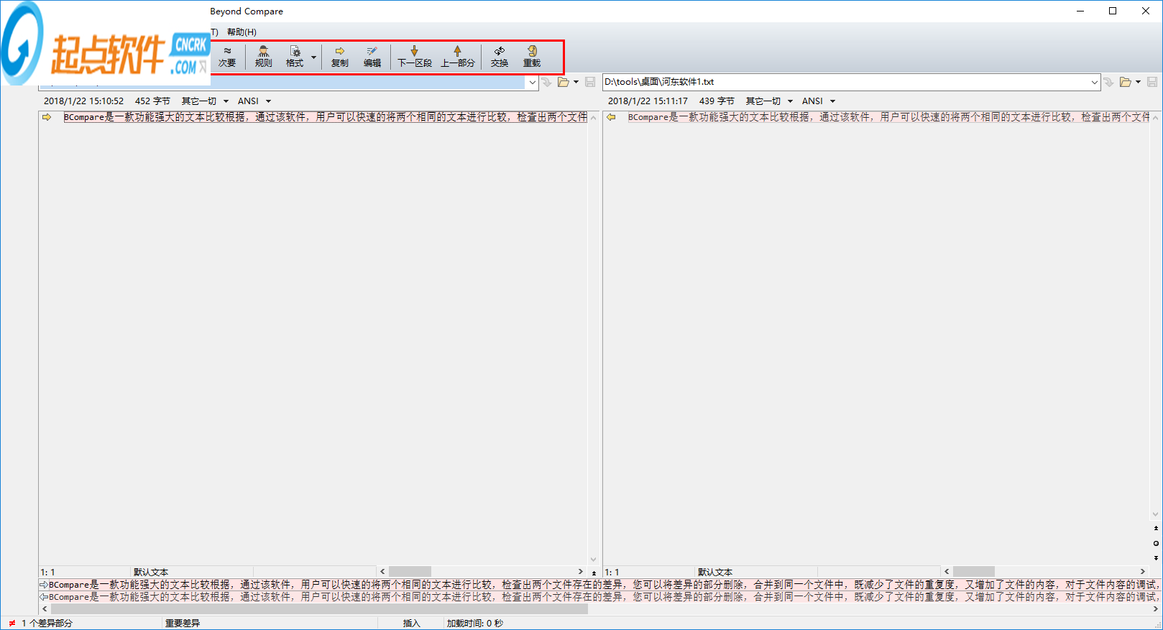The image size is (1163, 630).
Task: Click the first line in bottom detail pane
Action: tap(600, 585)
